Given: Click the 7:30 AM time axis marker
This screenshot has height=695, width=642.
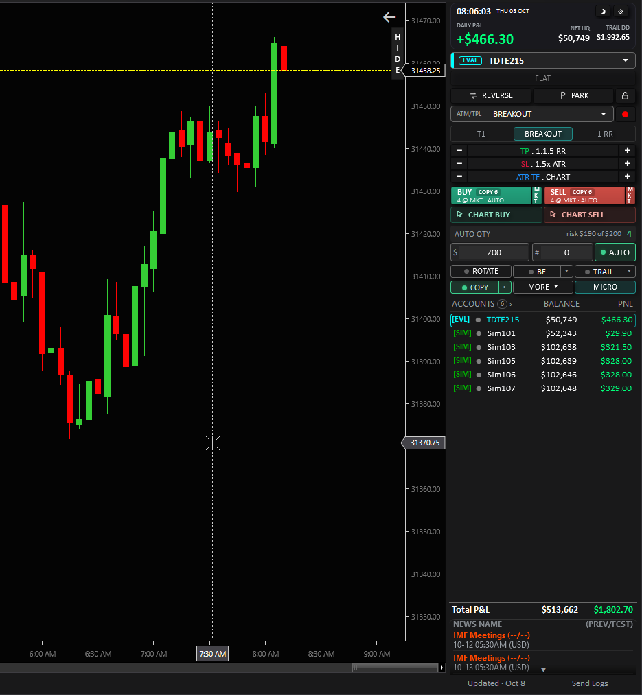Looking at the screenshot, I should [213, 654].
